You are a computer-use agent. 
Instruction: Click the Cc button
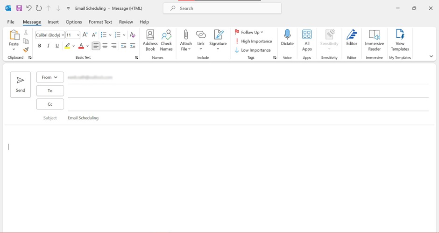(x=50, y=104)
